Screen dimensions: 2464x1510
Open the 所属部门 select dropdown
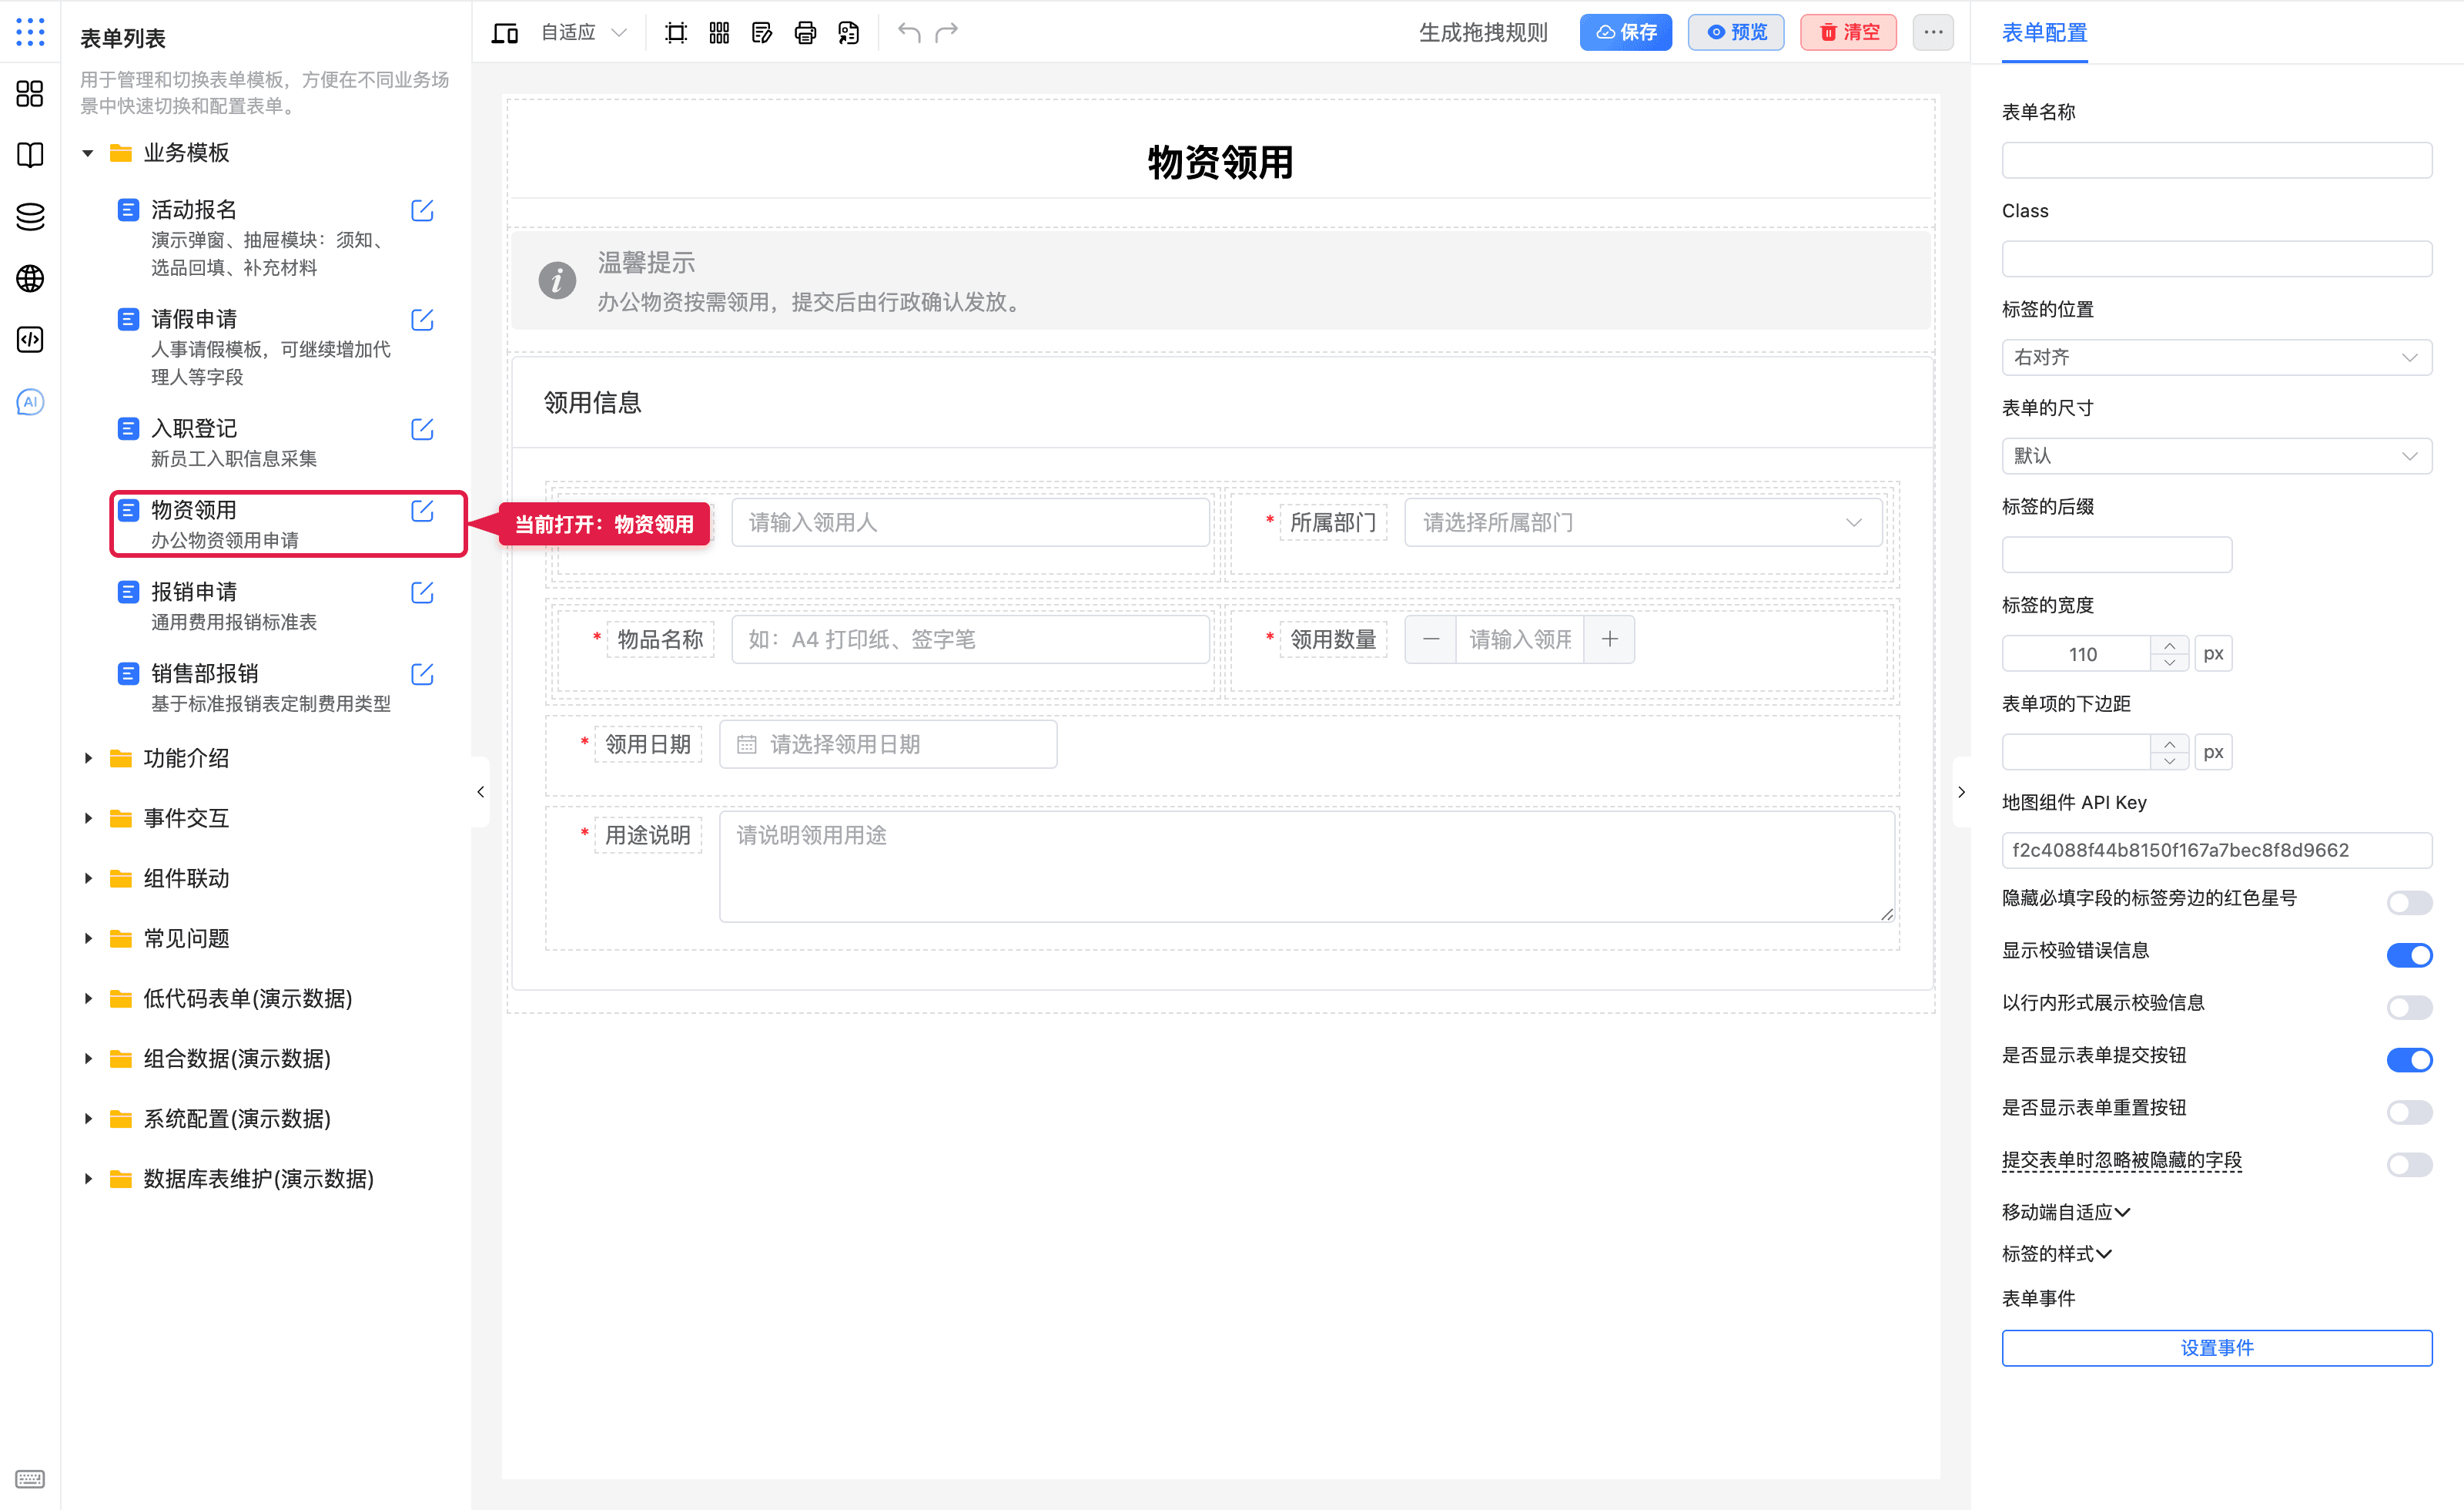point(1643,522)
